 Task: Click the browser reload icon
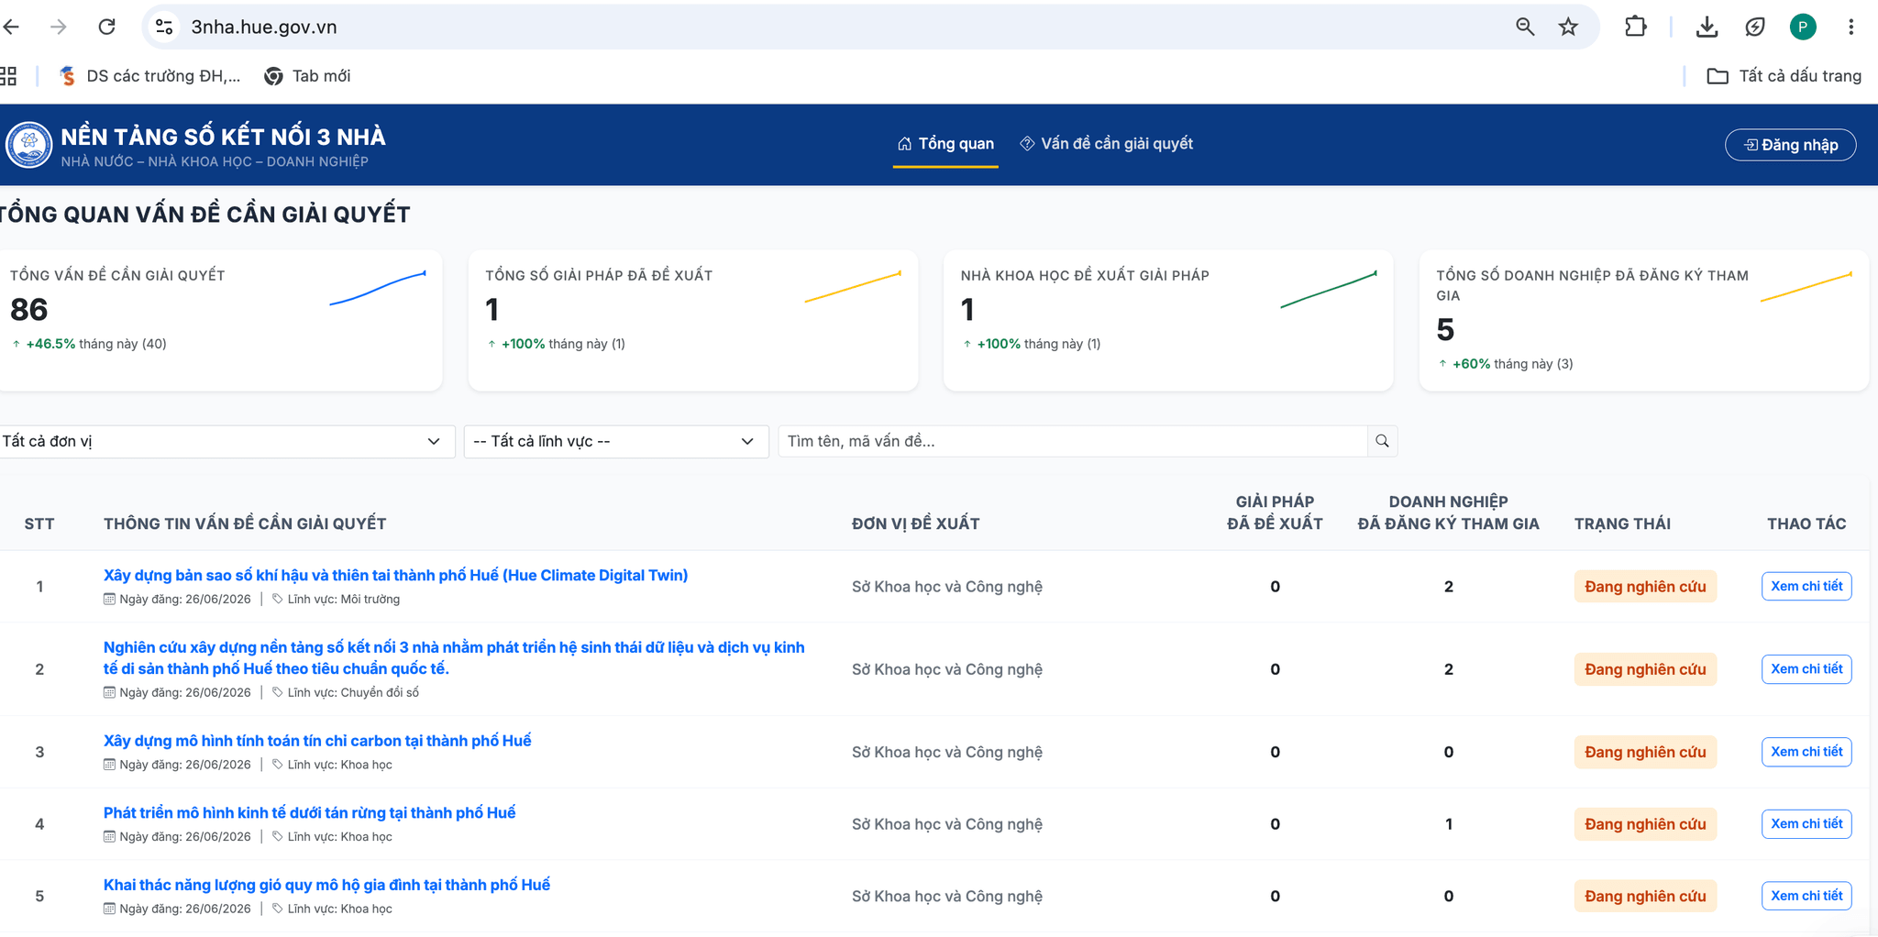point(107,27)
